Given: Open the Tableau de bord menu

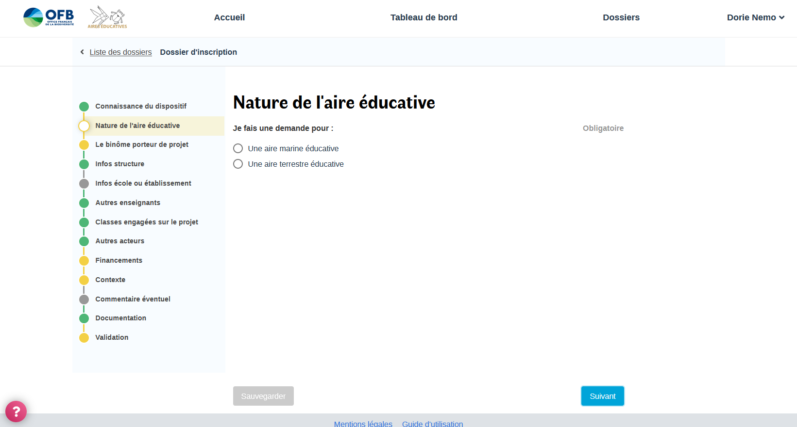Looking at the screenshot, I should [424, 17].
